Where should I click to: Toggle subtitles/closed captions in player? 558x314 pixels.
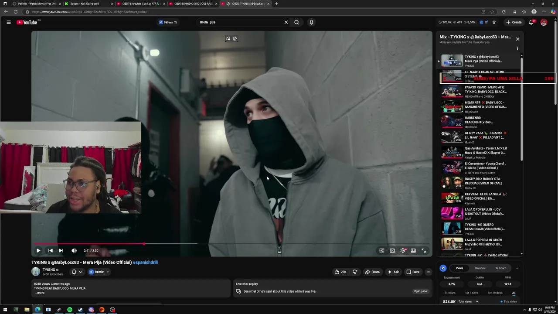(392, 250)
